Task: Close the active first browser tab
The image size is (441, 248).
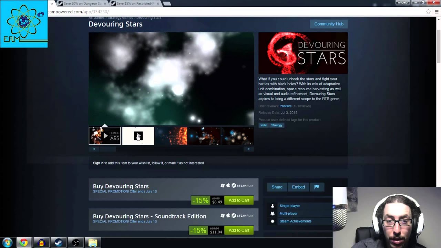Action: [x=52, y=3]
